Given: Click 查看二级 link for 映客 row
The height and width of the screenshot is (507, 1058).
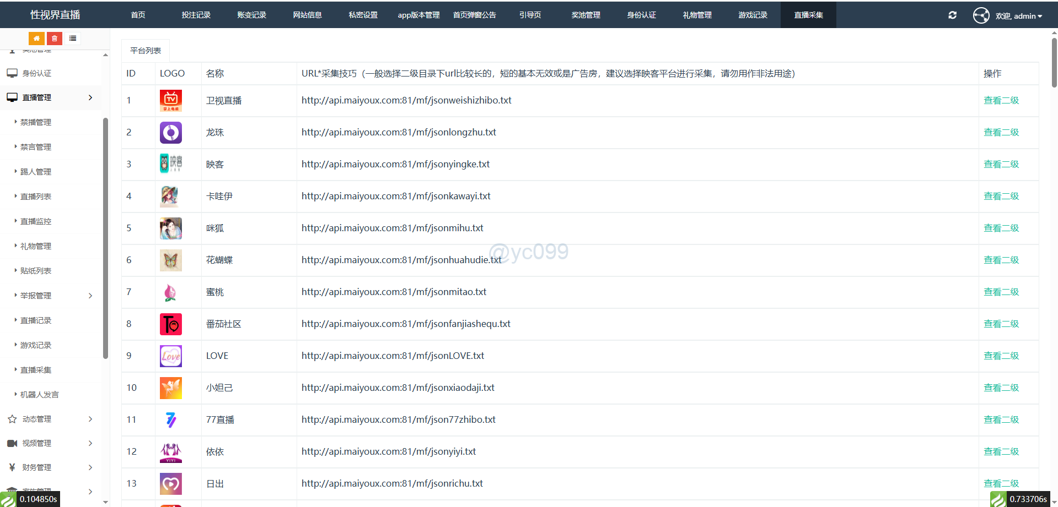Looking at the screenshot, I should [1001, 165].
